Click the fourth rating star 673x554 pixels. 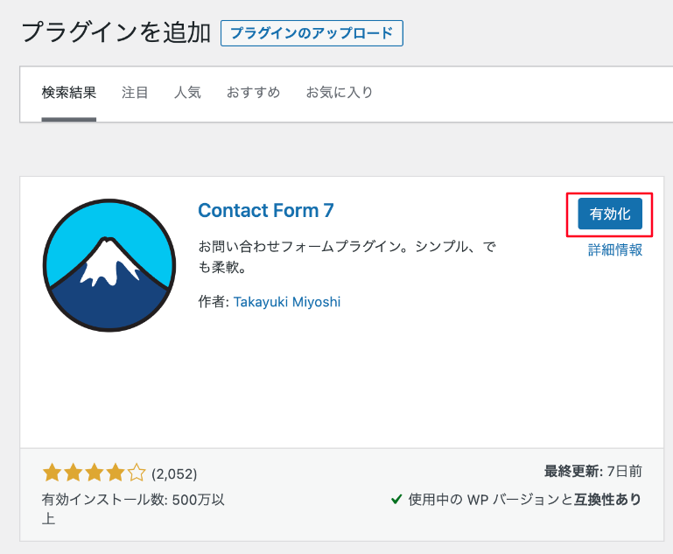click(x=115, y=473)
